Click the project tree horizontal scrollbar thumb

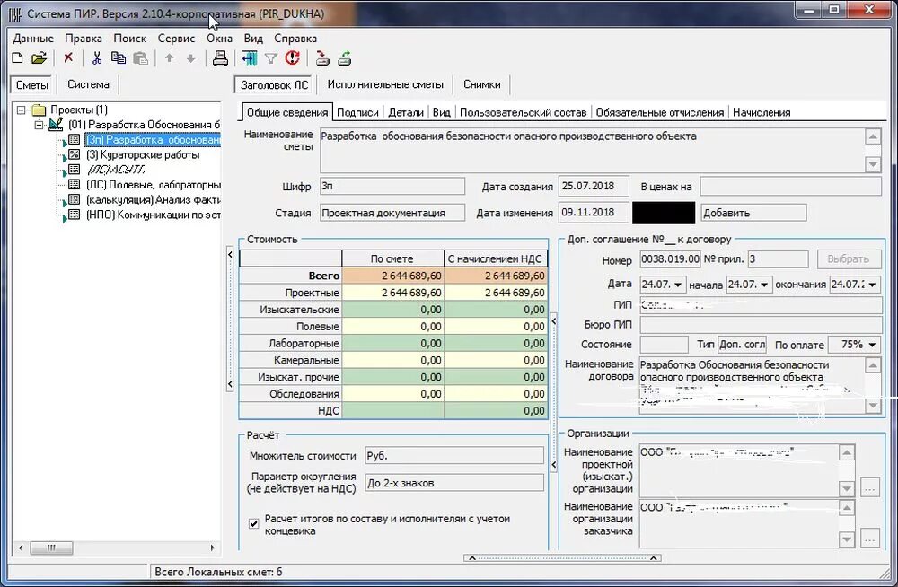pyautogui.click(x=51, y=548)
